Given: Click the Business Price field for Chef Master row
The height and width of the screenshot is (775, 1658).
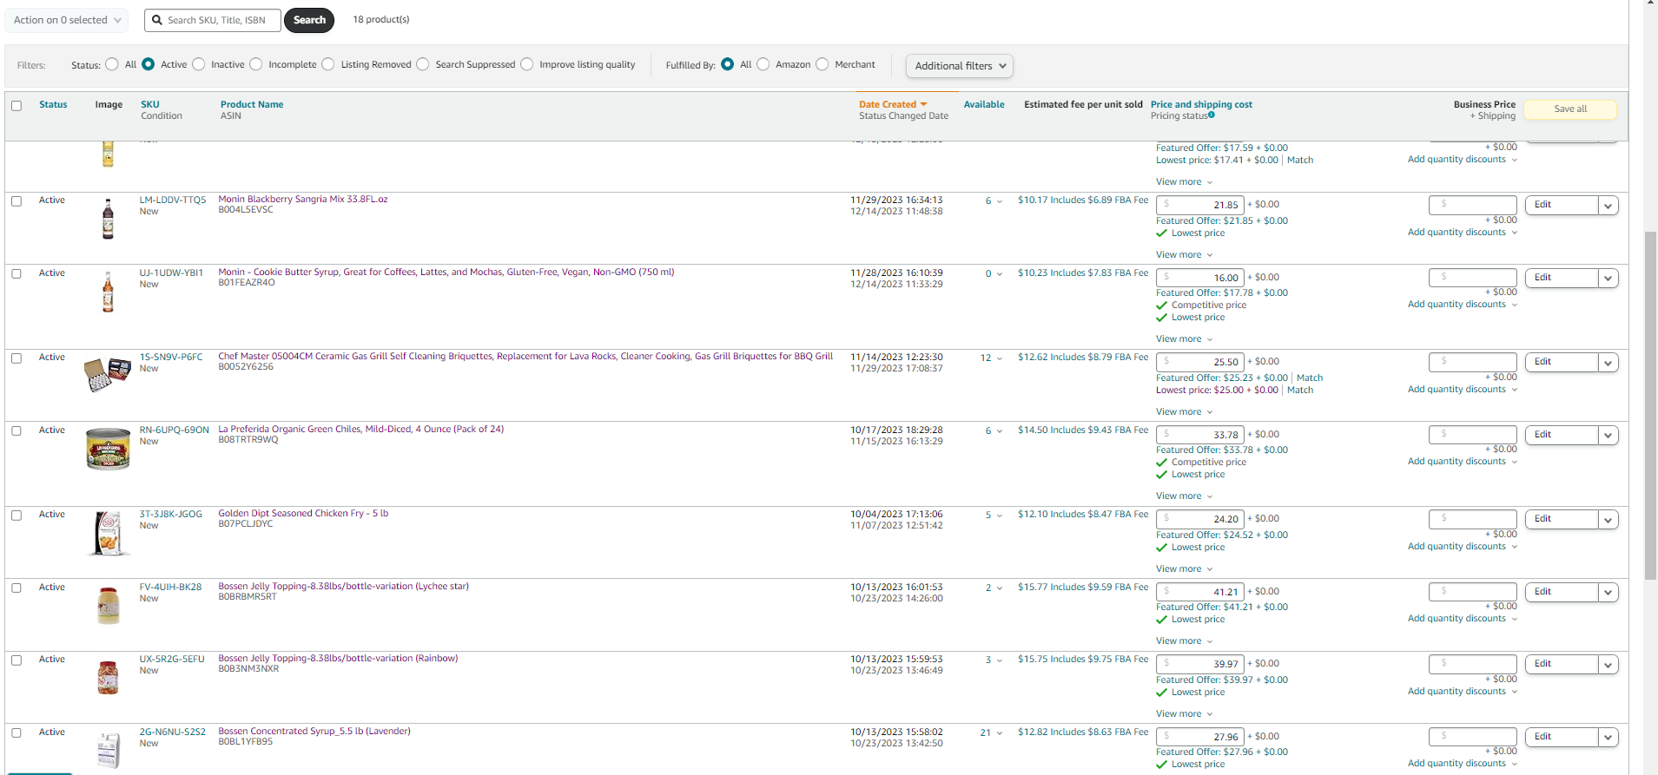Looking at the screenshot, I should 1473,362.
